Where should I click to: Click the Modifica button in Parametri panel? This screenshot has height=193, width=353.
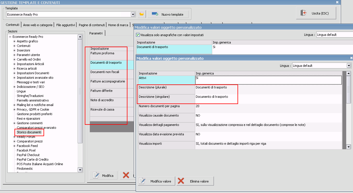tap(104, 175)
